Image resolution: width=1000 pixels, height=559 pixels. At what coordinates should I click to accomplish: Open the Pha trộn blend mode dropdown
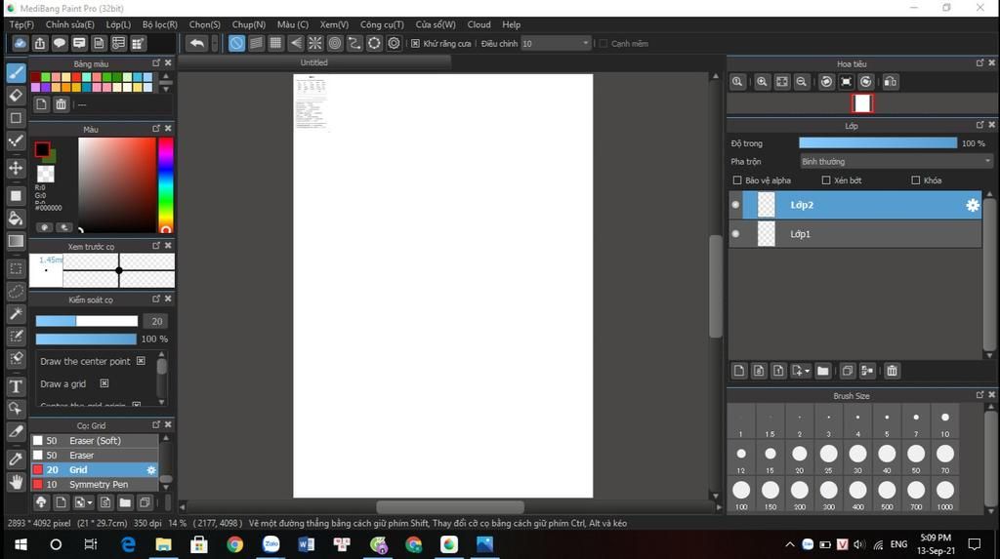[x=896, y=161]
